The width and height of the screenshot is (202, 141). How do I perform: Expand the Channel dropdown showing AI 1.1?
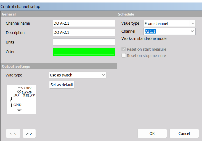(169, 31)
